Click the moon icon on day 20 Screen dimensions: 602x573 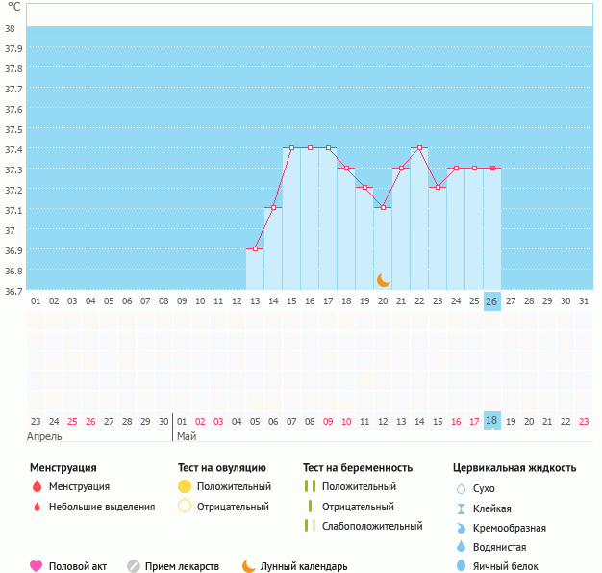[383, 279]
